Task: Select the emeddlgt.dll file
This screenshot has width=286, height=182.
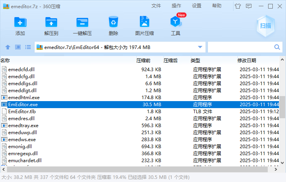Action: coord(22,91)
